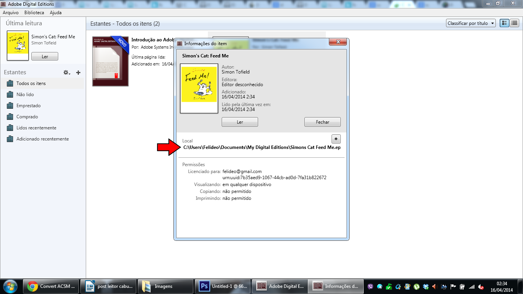The width and height of the screenshot is (523, 294).
Task: Click the Viber icon in system tray
Action: [x=370, y=286]
